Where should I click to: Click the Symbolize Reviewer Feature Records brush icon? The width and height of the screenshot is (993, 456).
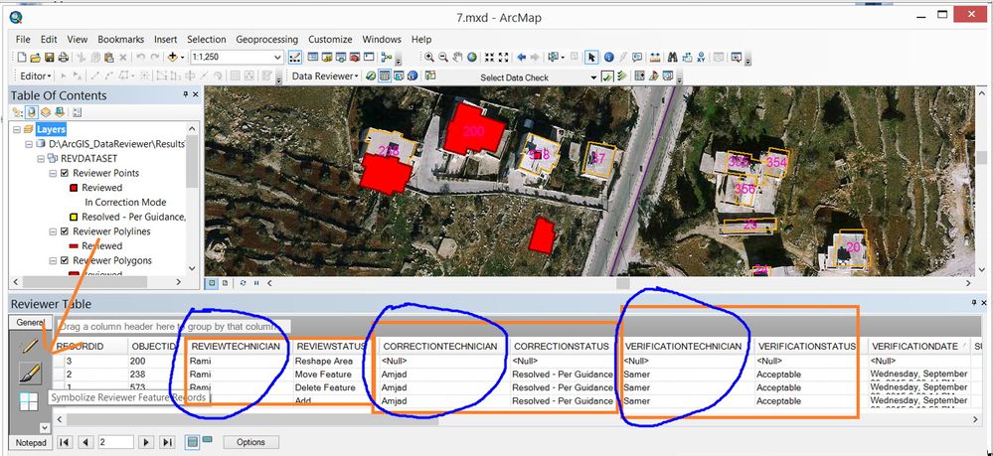tap(30, 374)
